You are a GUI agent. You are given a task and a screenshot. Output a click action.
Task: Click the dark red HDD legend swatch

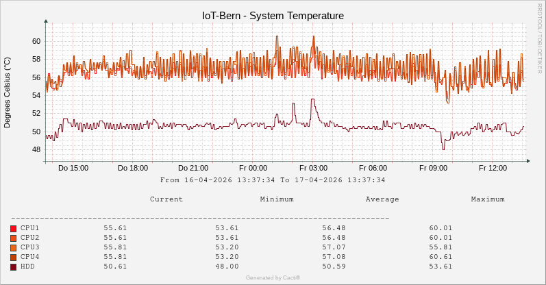pyautogui.click(x=13, y=267)
